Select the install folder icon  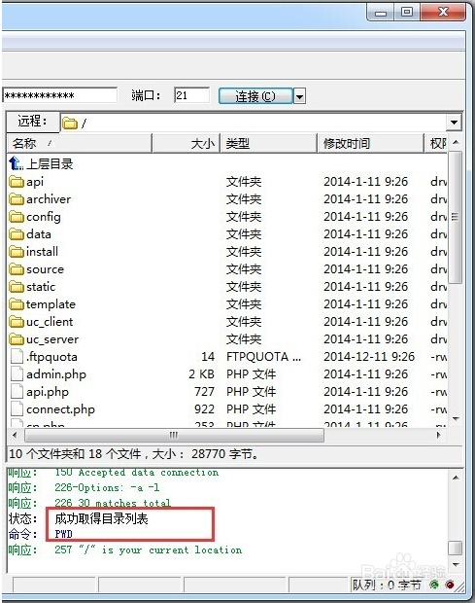pyautogui.click(x=17, y=252)
